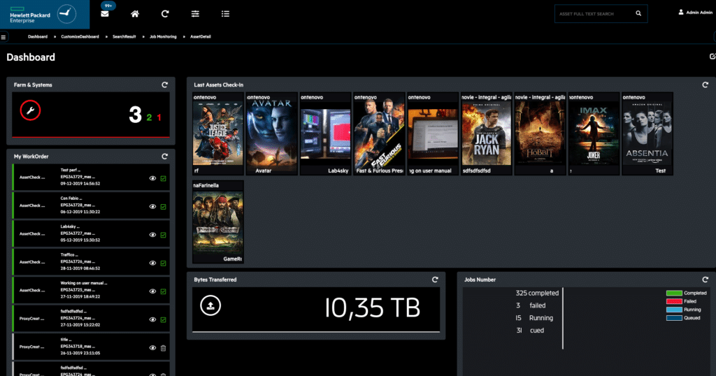The width and height of the screenshot is (716, 376).
Task: Refresh the Jobs Number panel
Action: [705, 280]
